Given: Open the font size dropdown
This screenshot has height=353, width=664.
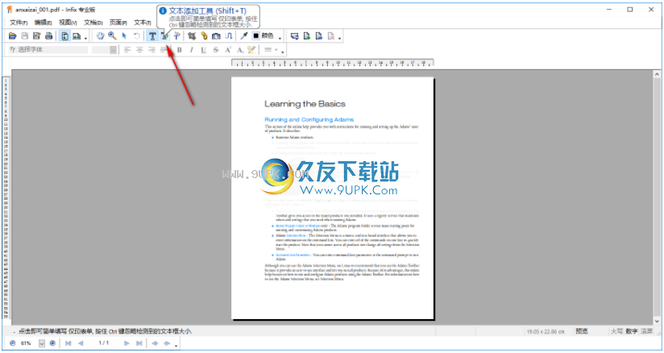Looking at the screenshot, I should [113, 50].
